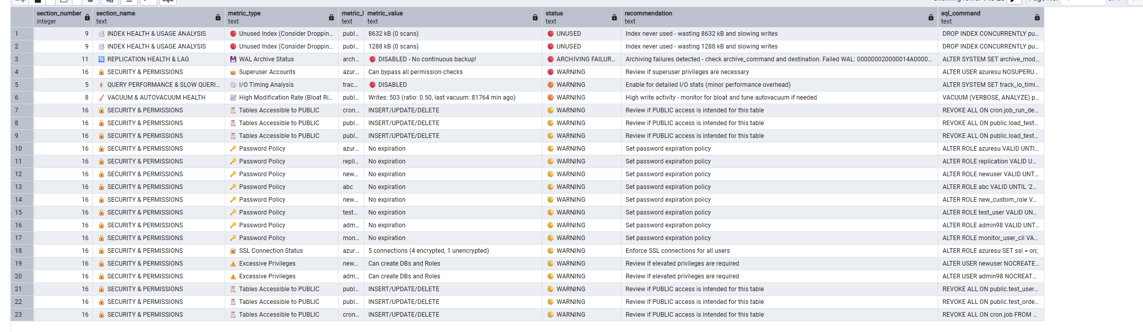Select entire row 3 via row number
The width and height of the screenshot is (1143, 332).
pyautogui.click(x=22, y=59)
